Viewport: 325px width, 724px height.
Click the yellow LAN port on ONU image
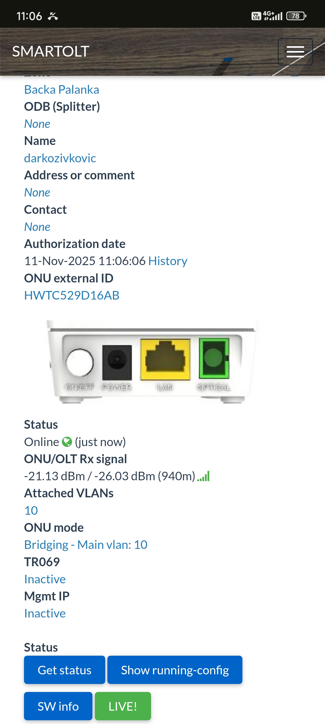[x=165, y=360]
